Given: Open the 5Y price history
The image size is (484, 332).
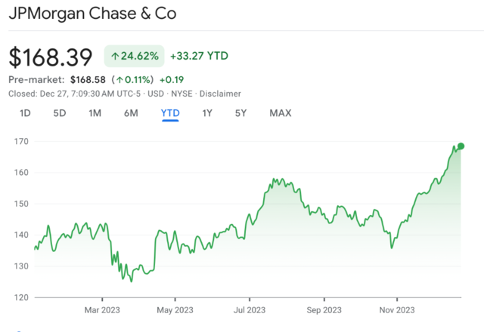Looking at the screenshot, I should click(x=240, y=113).
